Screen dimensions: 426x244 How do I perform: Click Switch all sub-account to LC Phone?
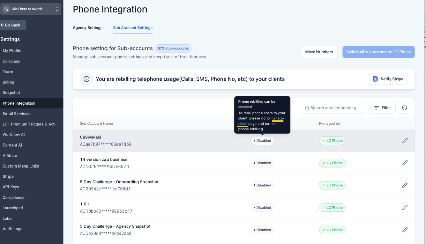point(379,52)
